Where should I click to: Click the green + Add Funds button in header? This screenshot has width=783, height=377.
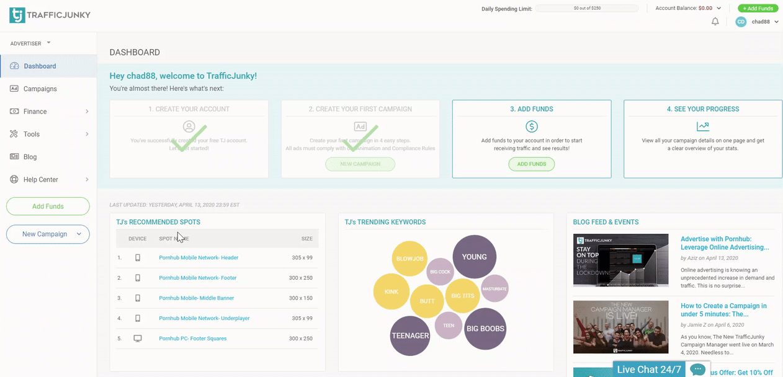(758, 8)
